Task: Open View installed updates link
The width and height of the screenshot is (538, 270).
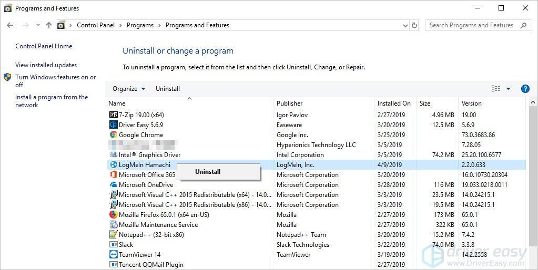Action: pyautogui.click(x=46, y=65)
